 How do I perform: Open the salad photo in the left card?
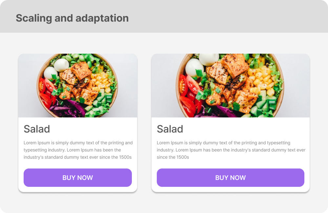(x=78, y=85)
